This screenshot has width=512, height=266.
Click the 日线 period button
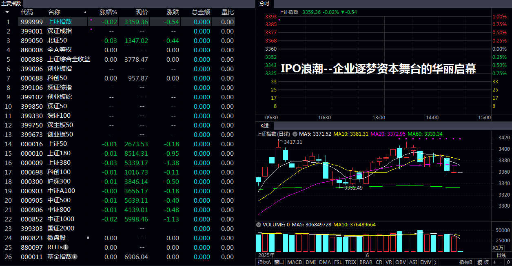501,255
